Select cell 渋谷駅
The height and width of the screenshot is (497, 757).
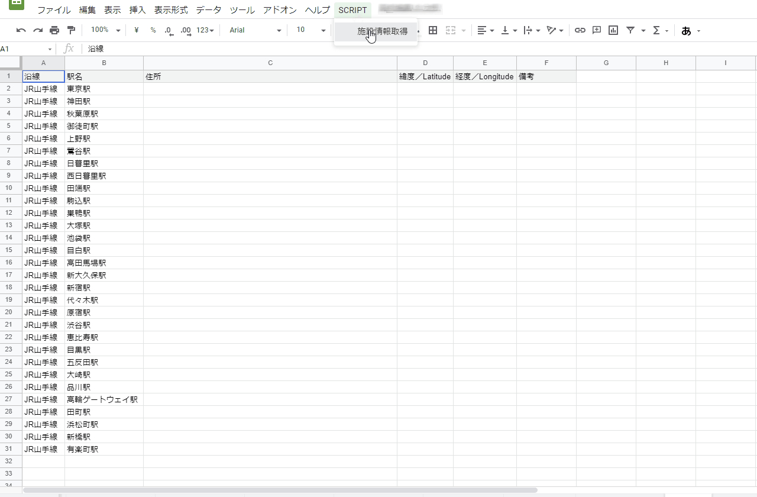coord(104,325)
